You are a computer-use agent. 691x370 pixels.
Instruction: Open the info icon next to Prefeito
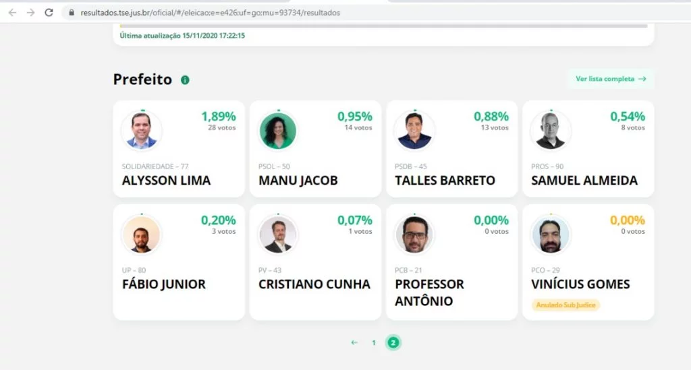coord(185,80)
